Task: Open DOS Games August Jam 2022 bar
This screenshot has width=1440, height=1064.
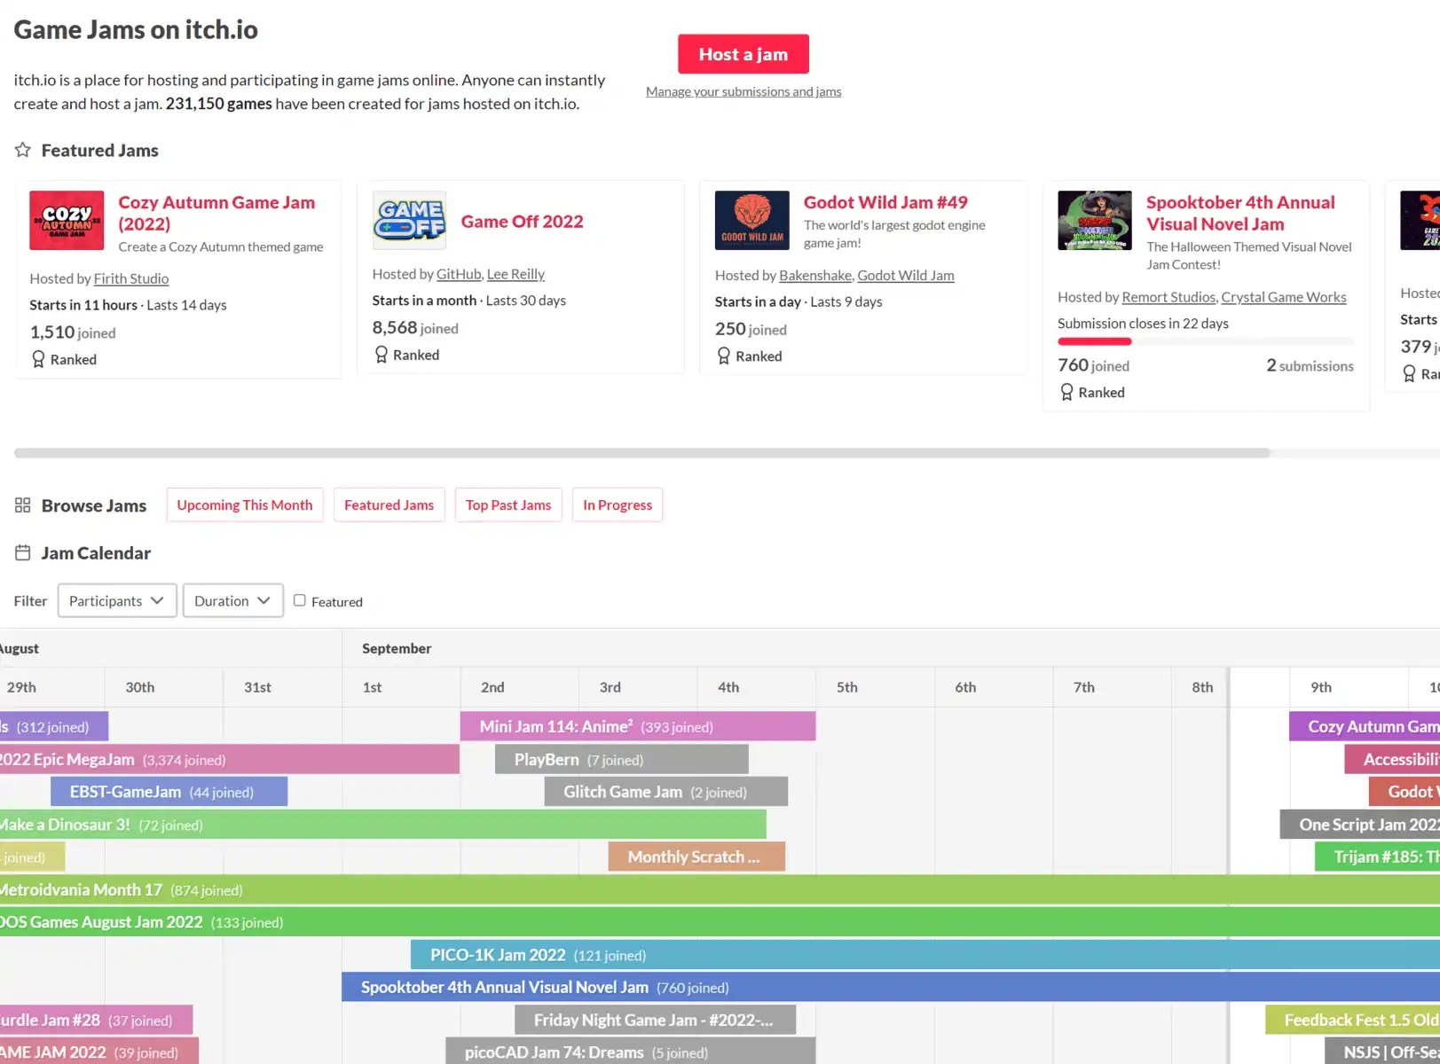Action: (x=720, y=922)
